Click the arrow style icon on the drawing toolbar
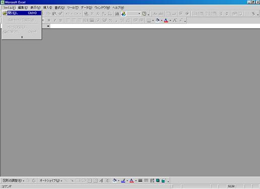Screen dimensions: 260x189 point(152,180)
